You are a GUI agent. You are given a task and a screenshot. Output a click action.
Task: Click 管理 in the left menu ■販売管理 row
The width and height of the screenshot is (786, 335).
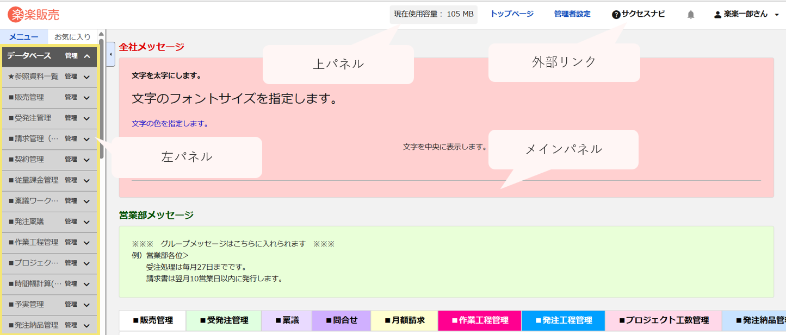[71, 97]
